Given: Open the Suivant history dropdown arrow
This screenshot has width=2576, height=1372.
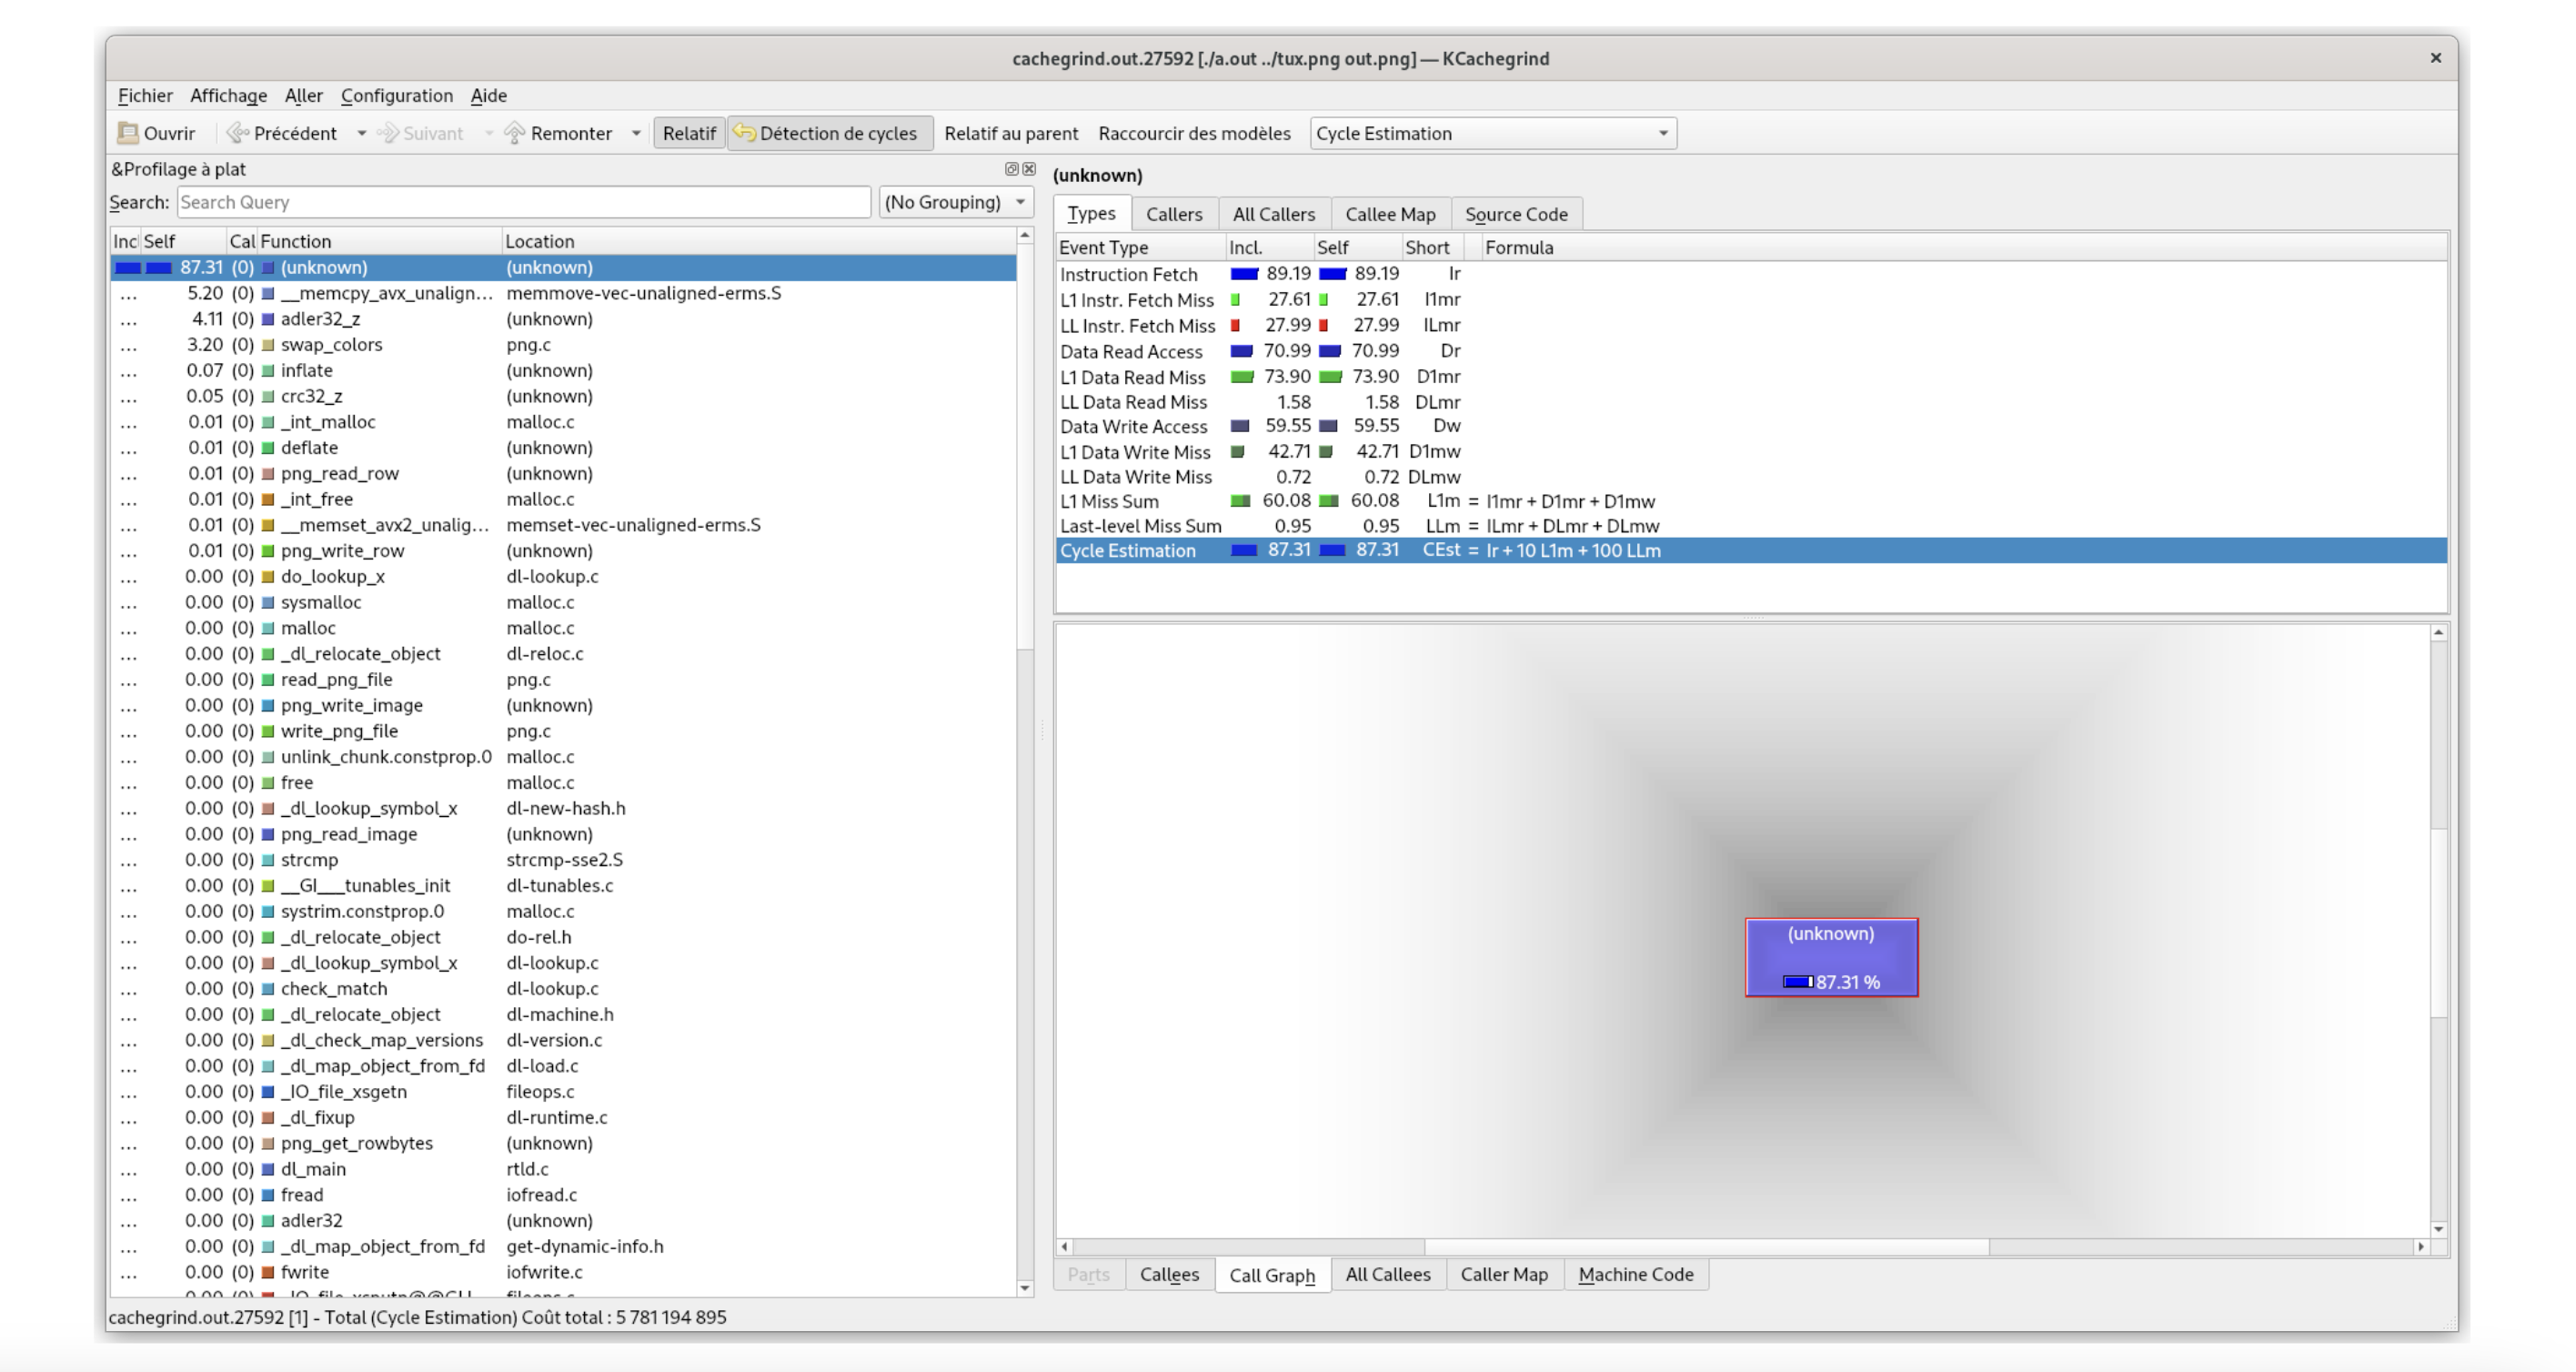Looking at the screenshot, I should point(489,133).
